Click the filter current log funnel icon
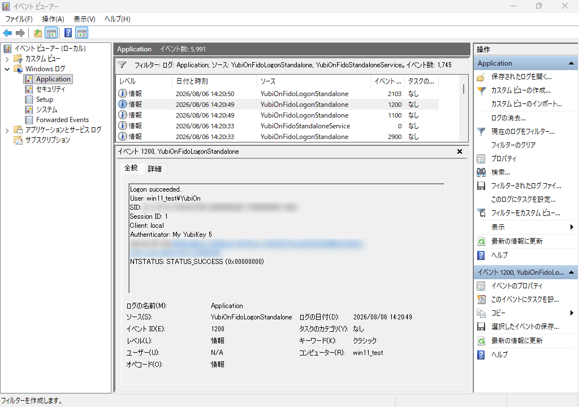 [x=481, y=132]
